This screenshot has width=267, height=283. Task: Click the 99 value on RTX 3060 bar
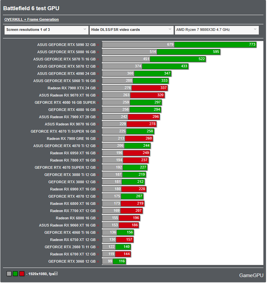click(110, 261)
